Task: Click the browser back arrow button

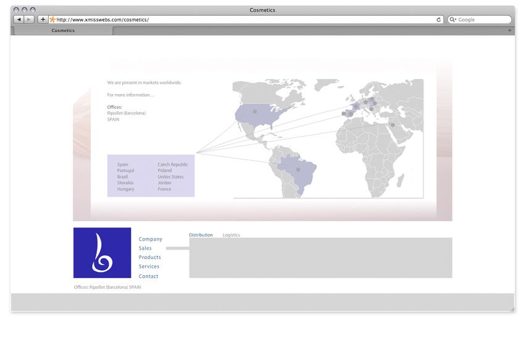Action: pos(19,20)
